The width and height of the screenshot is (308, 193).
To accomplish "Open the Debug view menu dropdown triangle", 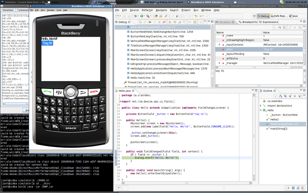I will coord(205,21).
